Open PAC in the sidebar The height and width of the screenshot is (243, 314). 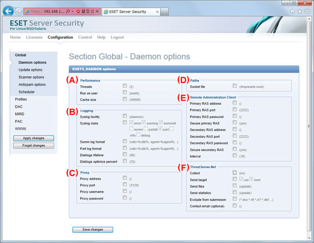[19, 121]
